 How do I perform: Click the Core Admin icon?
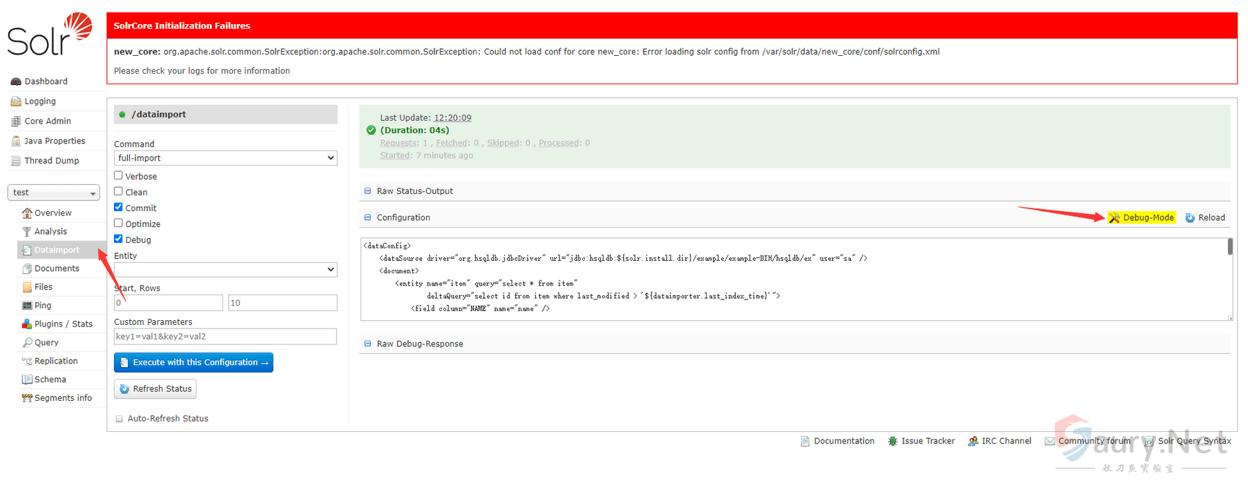coord(16,121)
